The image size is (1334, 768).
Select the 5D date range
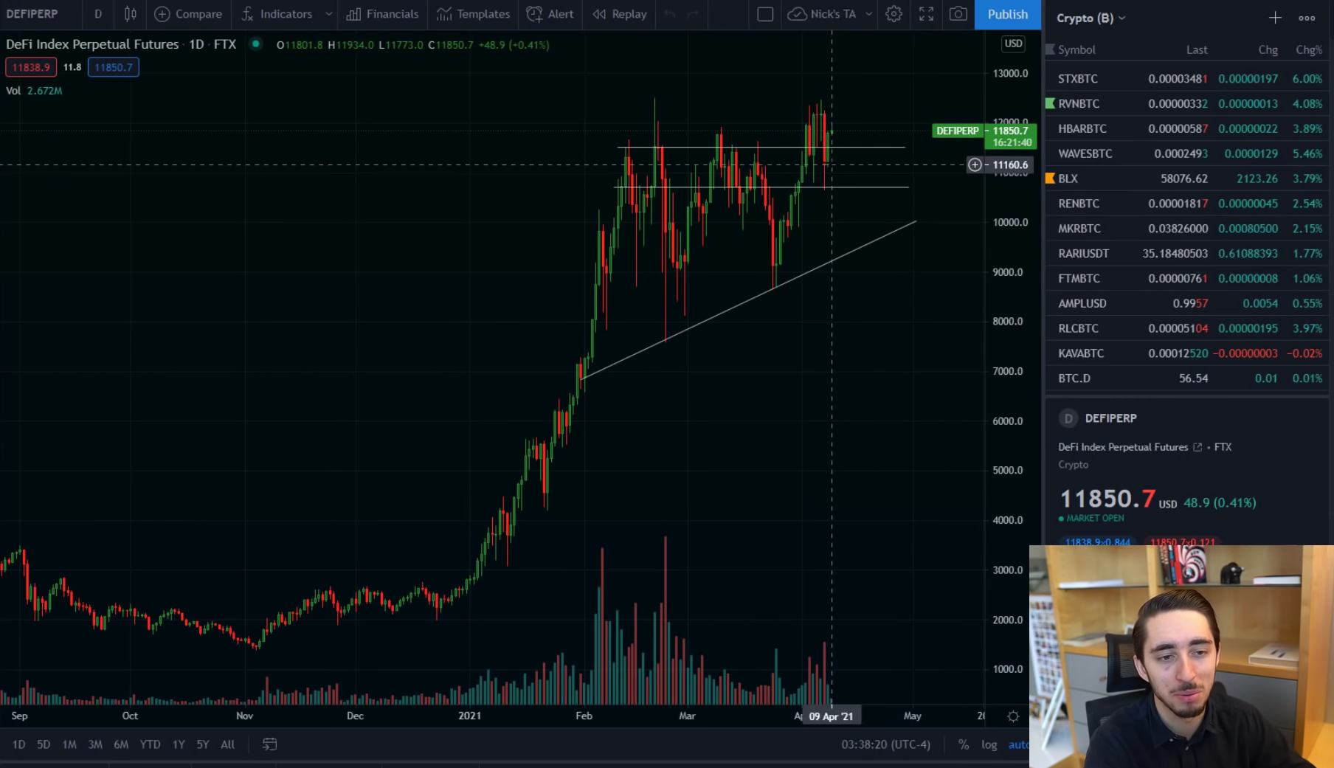44,744
